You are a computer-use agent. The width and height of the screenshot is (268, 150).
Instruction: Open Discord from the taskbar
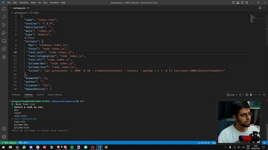(x=31, y=147)
